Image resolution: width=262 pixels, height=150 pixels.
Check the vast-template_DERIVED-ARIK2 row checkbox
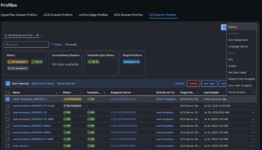tap(7, 126)
